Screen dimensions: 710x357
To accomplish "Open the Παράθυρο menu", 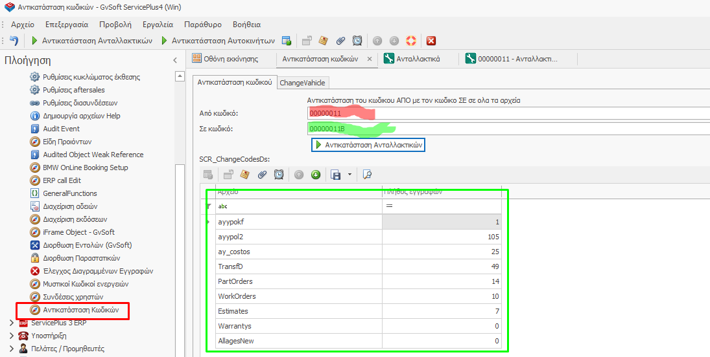I will (x=203, y=25).
